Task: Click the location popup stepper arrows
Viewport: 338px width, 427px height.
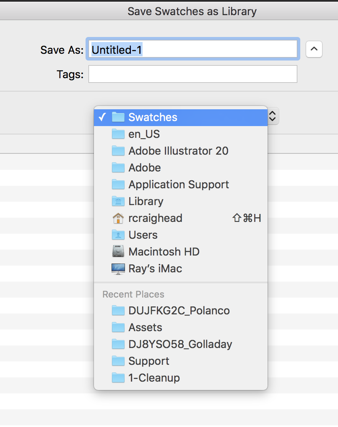Action: tap(273, 116)
